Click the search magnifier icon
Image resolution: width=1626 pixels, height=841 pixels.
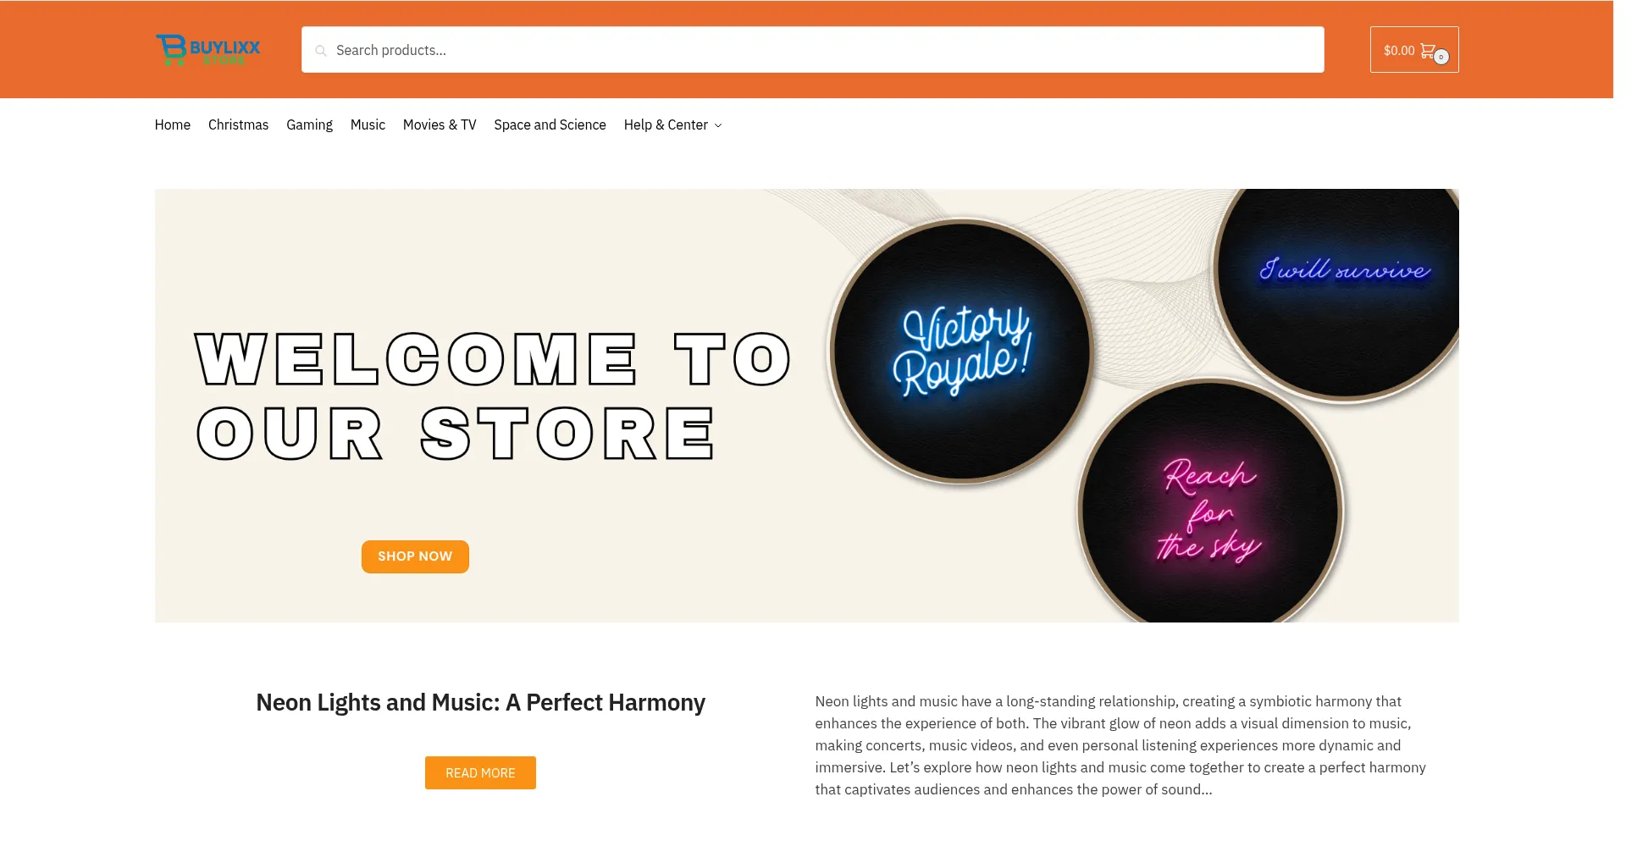[321, 51]
